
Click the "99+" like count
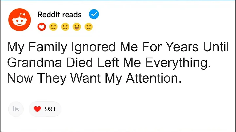pyautogui.click(x=50, y=109)
